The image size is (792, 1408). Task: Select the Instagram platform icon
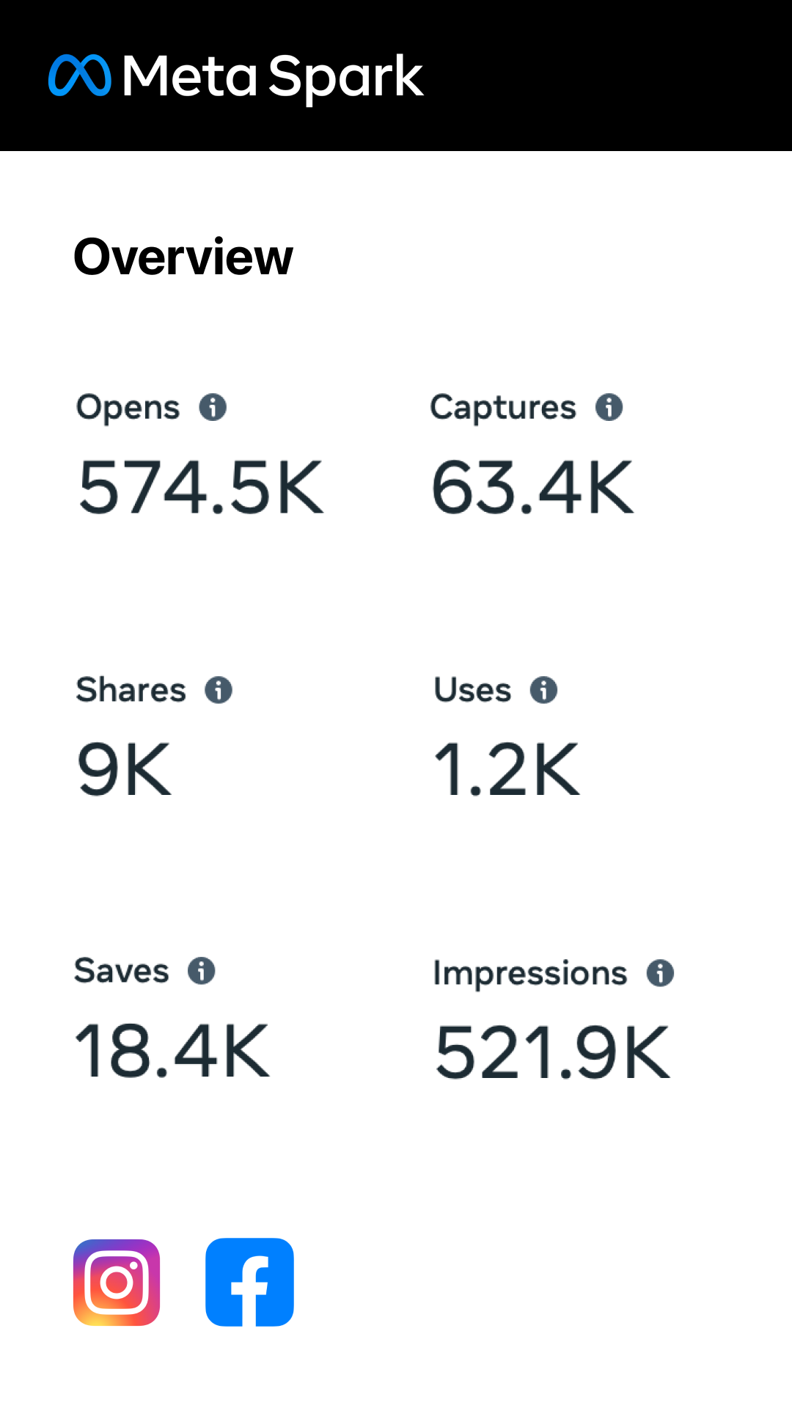(117, 1283)
